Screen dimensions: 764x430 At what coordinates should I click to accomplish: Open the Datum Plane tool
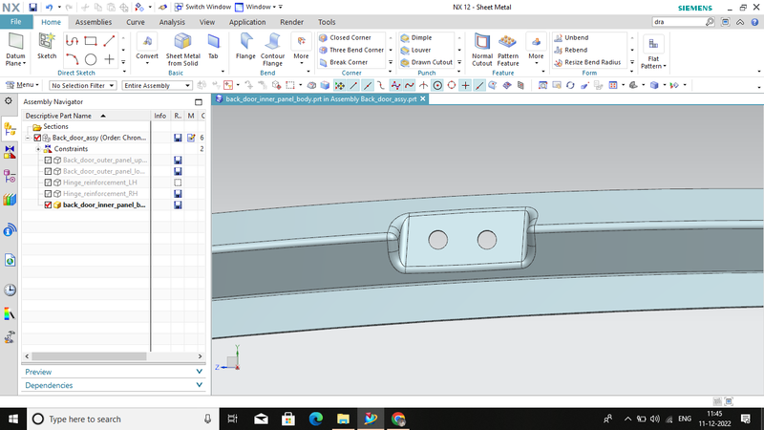tap(15, 50)
